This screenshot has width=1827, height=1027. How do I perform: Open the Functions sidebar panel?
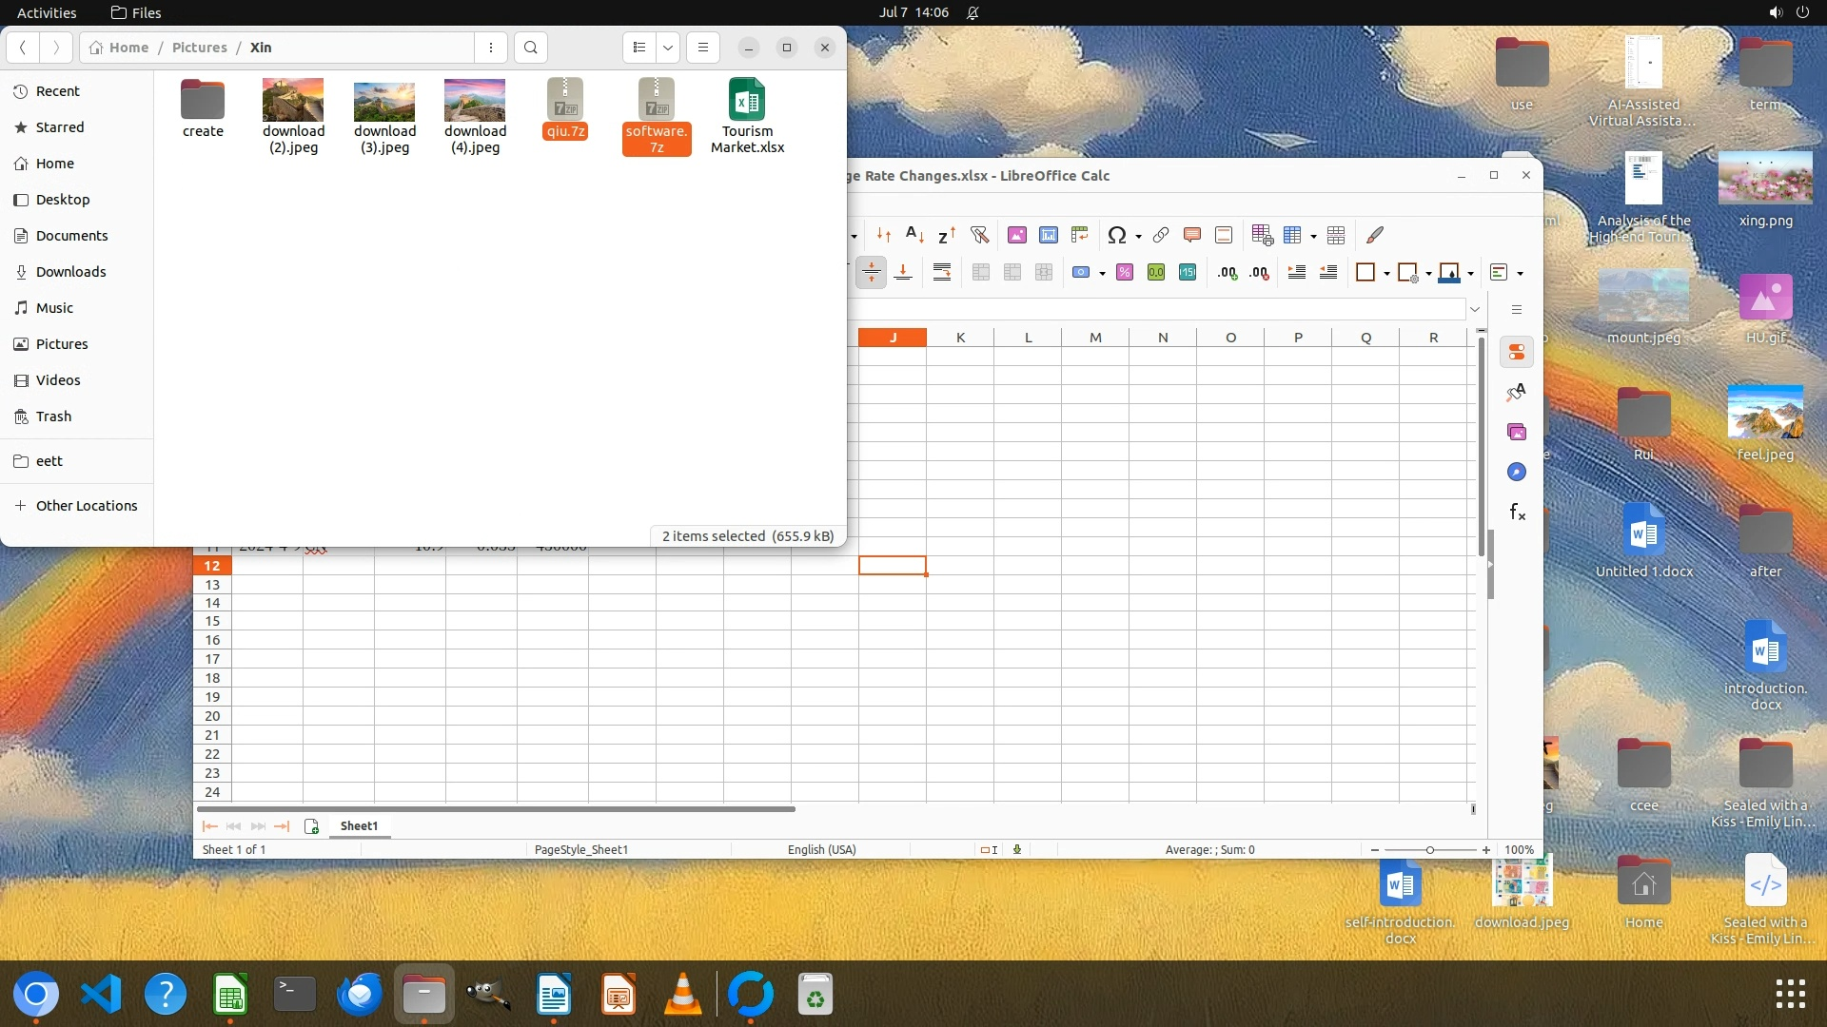click(1517, 513)
